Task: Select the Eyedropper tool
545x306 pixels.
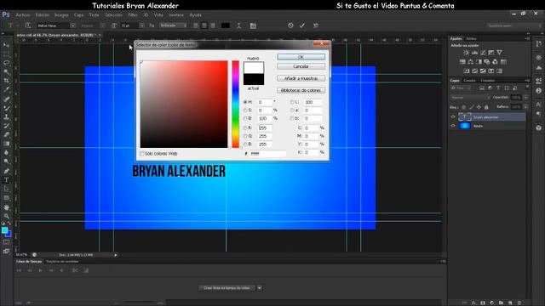Action: point(6,89)
